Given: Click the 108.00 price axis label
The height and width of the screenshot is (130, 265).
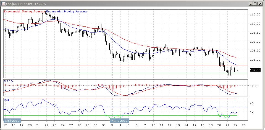Looking at the screenshot, I should tap(256, 59).
